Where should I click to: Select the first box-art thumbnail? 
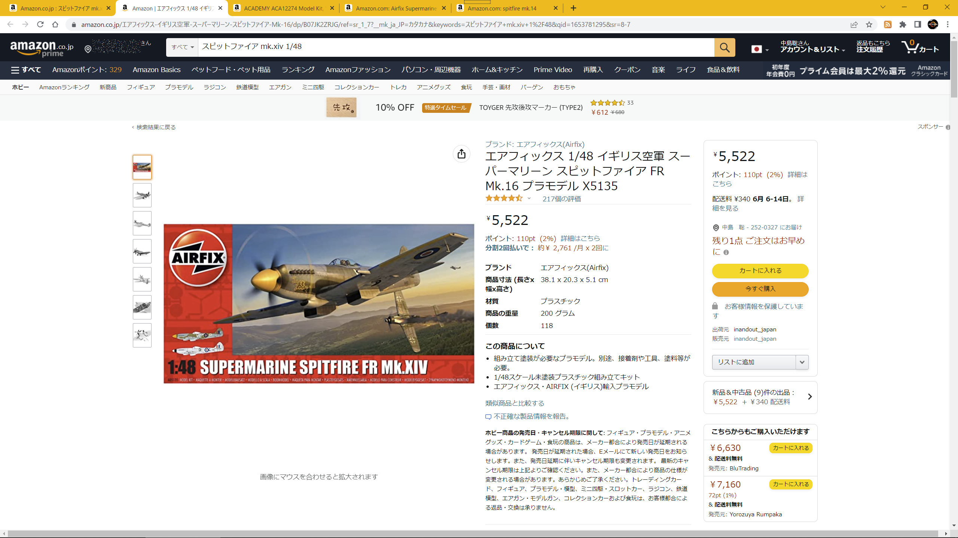point(142,167)
